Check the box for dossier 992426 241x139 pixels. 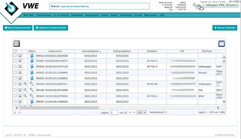15,84
